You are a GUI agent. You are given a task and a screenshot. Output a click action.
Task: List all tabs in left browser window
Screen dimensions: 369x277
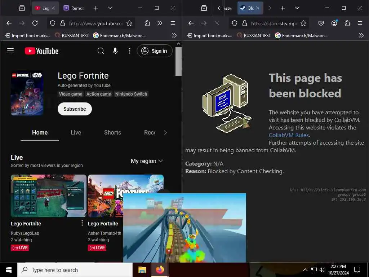110,8
